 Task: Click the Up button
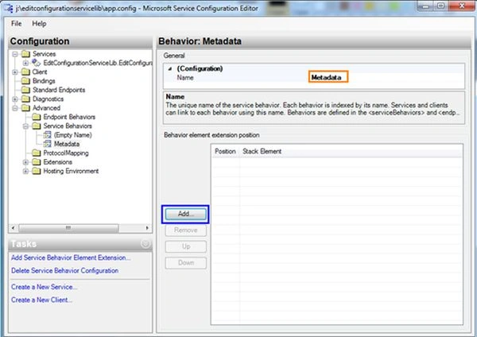tap(185, 246)
